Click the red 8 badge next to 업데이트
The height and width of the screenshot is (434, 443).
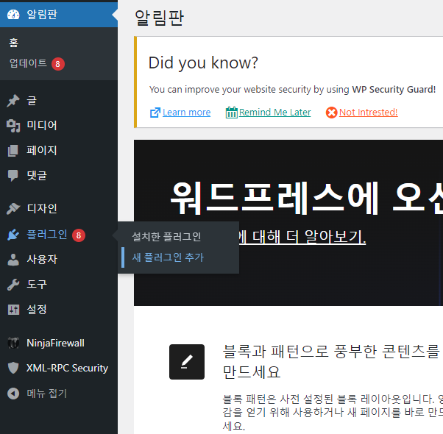(x=58, y=64)
